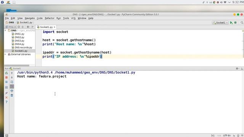Collapse the DNS project folder
This screenshot has height=137, width=244.
[x=5, y=30]
